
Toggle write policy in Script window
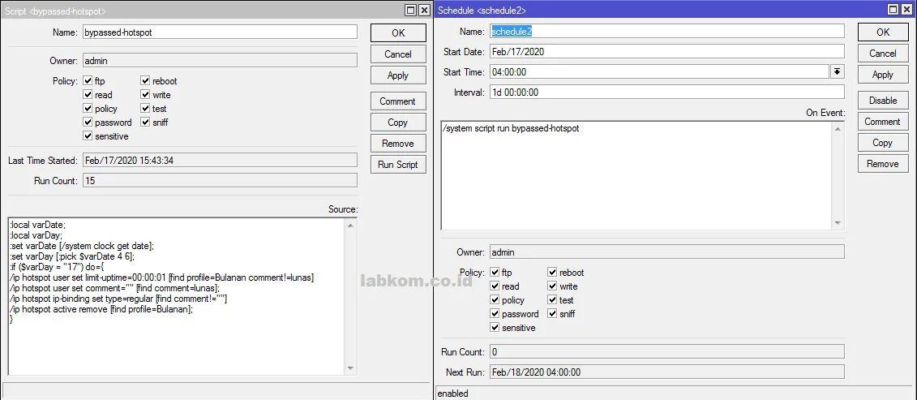(x=145, y=94)
